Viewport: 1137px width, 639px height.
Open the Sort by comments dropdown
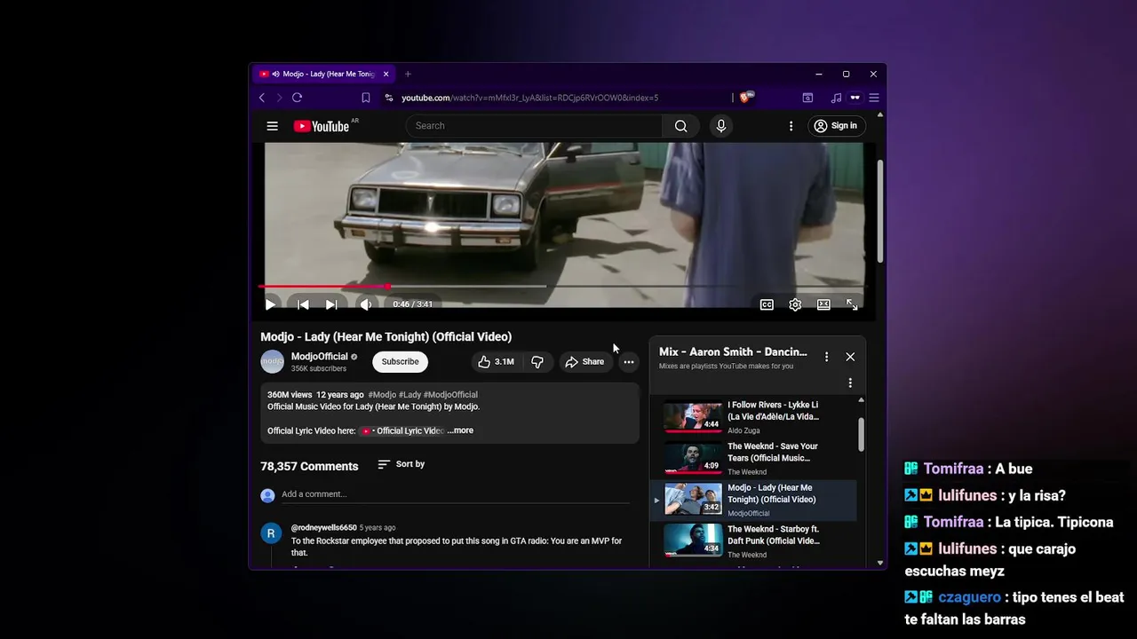tap(402, 464)
